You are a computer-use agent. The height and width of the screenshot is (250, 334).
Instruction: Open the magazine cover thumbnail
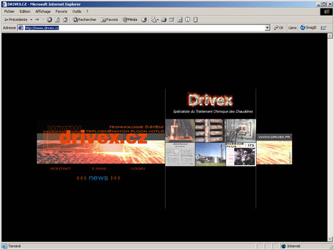tap(241, 154)
